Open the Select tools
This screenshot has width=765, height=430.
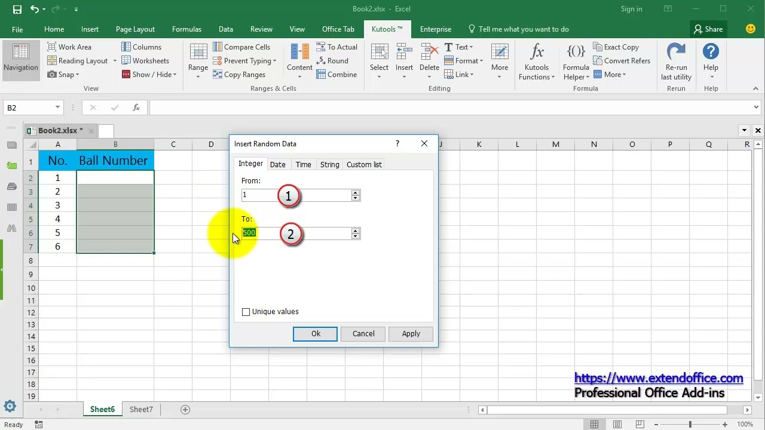click(x=379, y=60)
